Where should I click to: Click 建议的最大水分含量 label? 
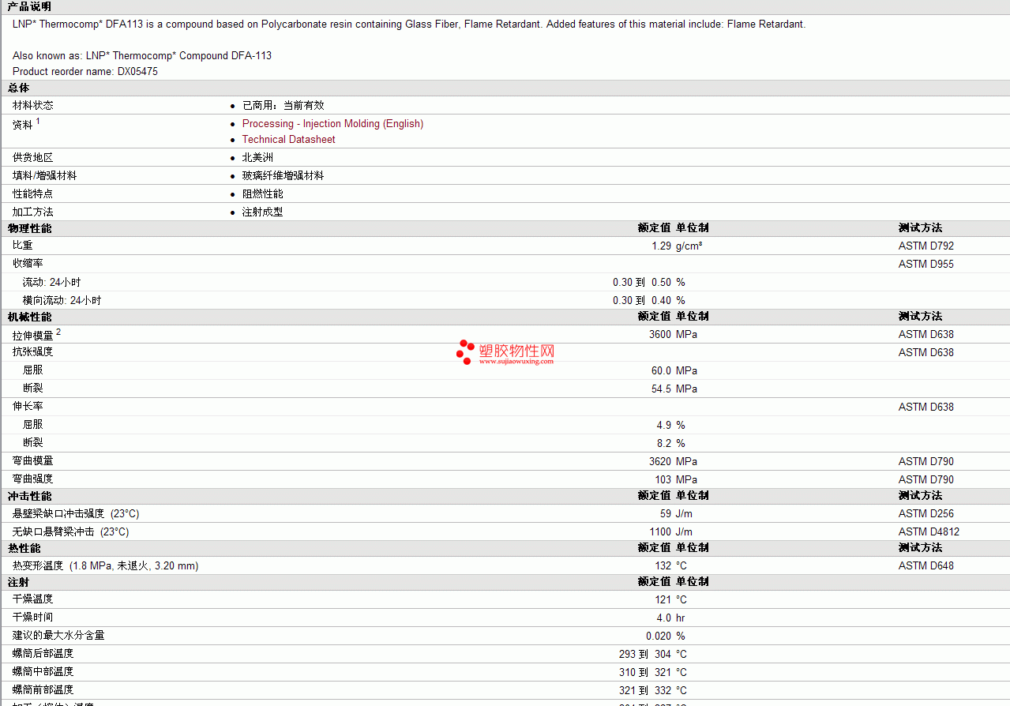click(58, 635)
